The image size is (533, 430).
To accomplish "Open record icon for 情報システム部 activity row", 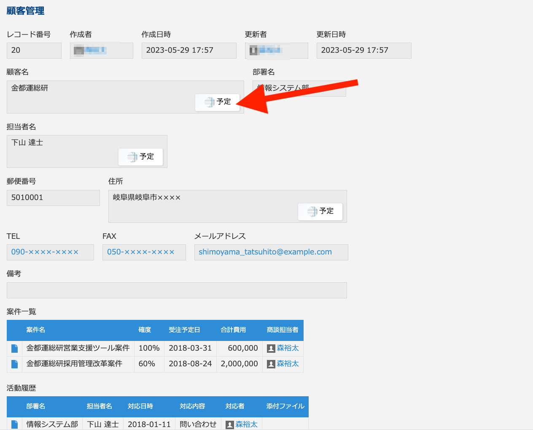I will coord(15,424).
